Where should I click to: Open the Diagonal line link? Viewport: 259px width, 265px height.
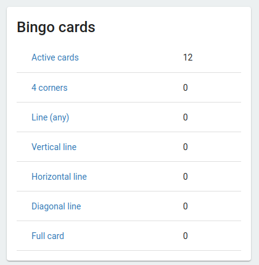(x=56, y=206)
